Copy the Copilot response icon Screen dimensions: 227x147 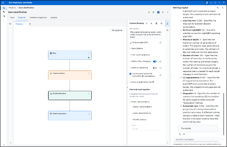[x=180, y=134]
